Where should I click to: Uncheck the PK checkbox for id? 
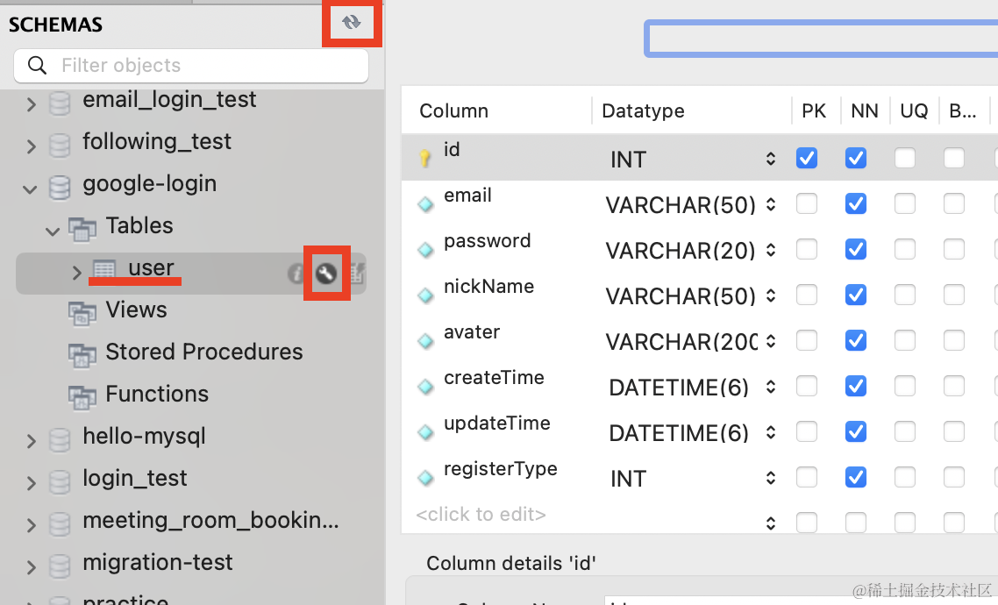[x=807, y=159]
